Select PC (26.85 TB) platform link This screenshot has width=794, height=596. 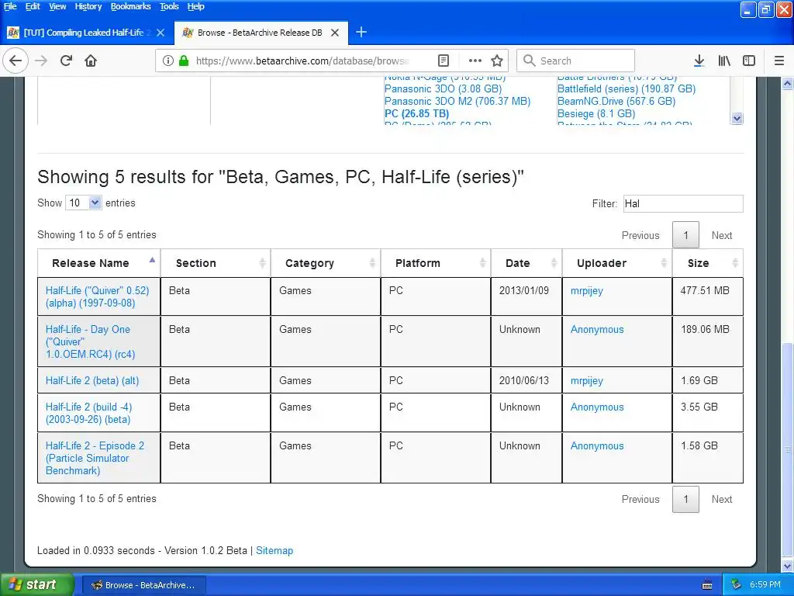[x=416, y=113]
